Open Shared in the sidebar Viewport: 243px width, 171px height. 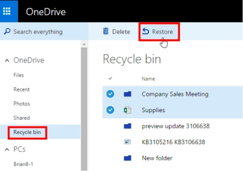click(x=21, y=118)
